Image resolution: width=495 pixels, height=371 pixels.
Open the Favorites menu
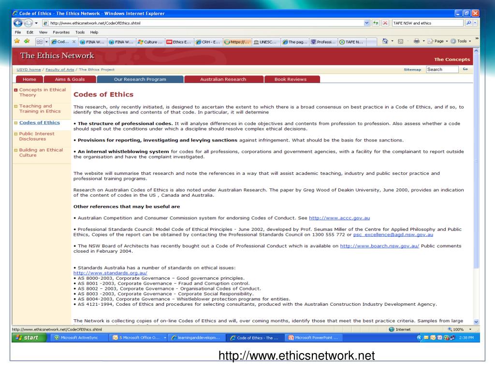(61, 32)
